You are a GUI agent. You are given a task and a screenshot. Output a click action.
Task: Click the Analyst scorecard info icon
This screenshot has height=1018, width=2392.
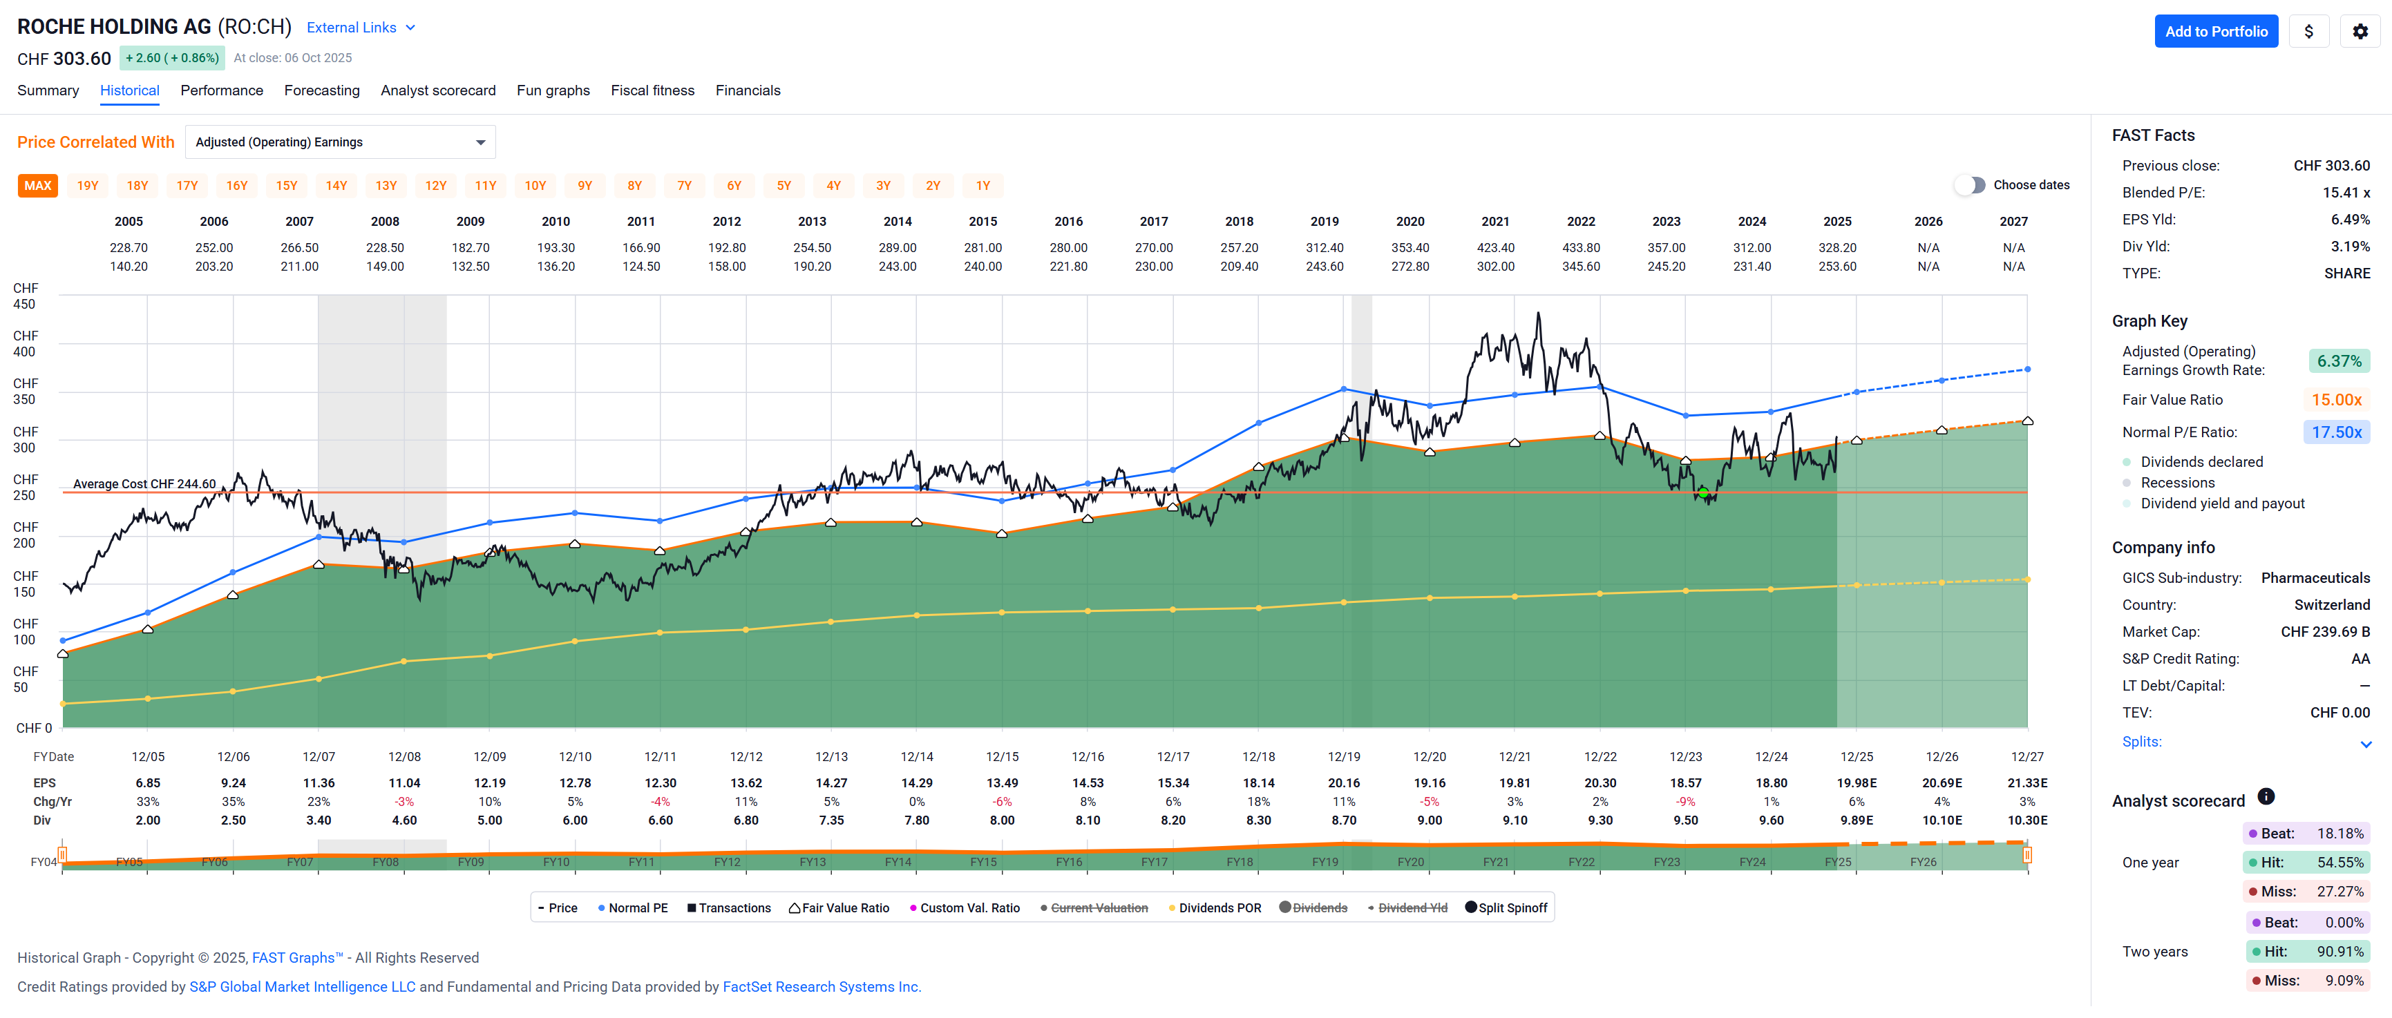click(2266, 796)
